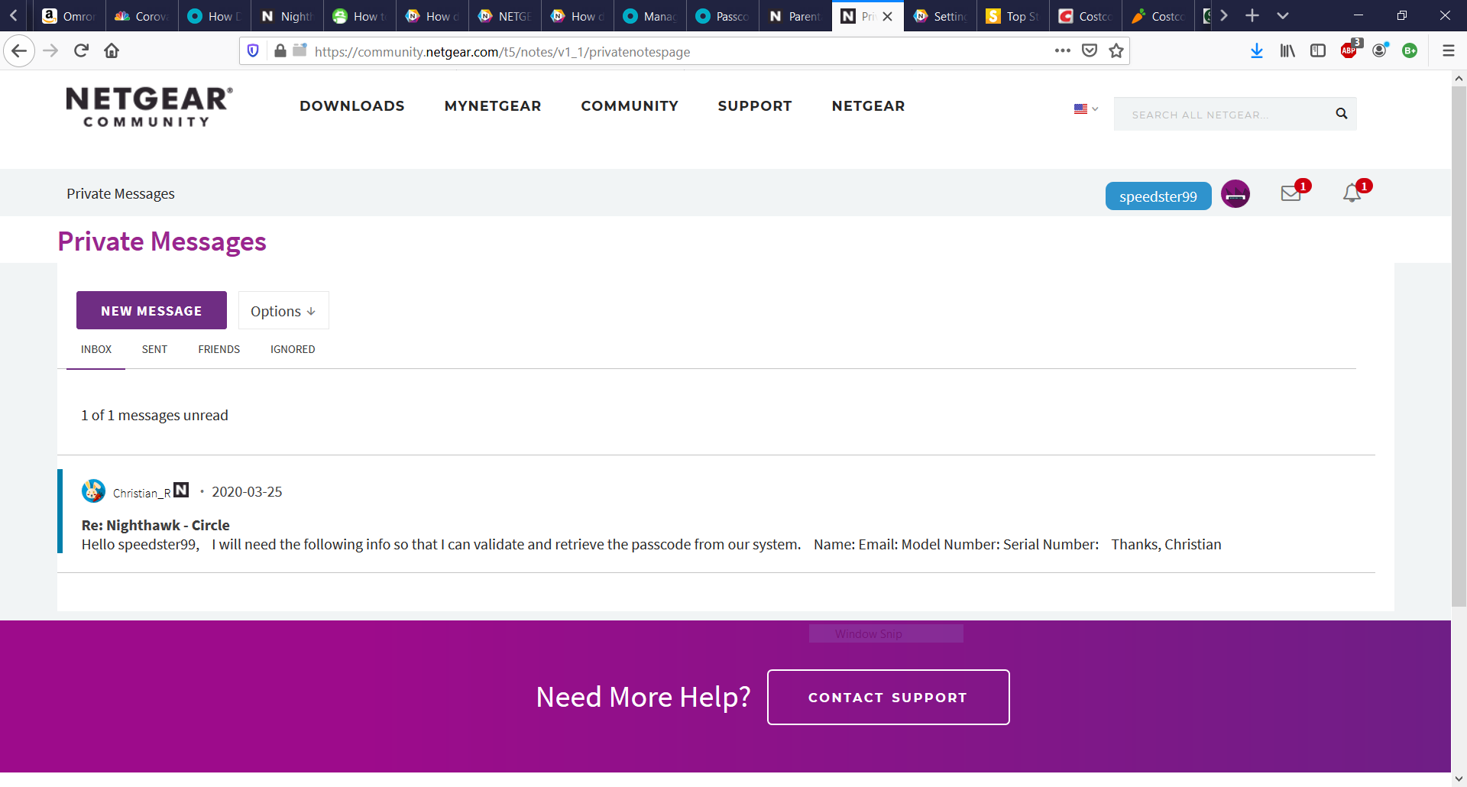The height and width of the screenshot is (787, 1467).
Task: Click the NEW MESSAGE button
Action: pos(151,310)
